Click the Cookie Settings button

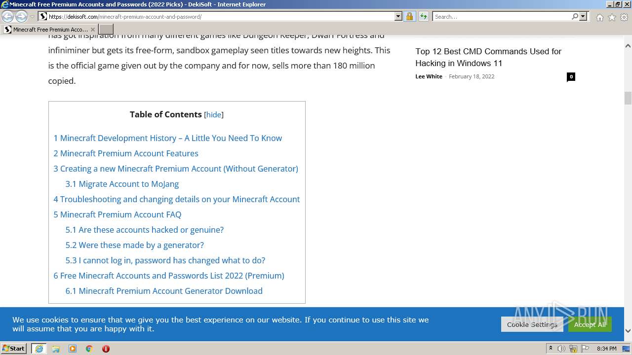point(532,324)
